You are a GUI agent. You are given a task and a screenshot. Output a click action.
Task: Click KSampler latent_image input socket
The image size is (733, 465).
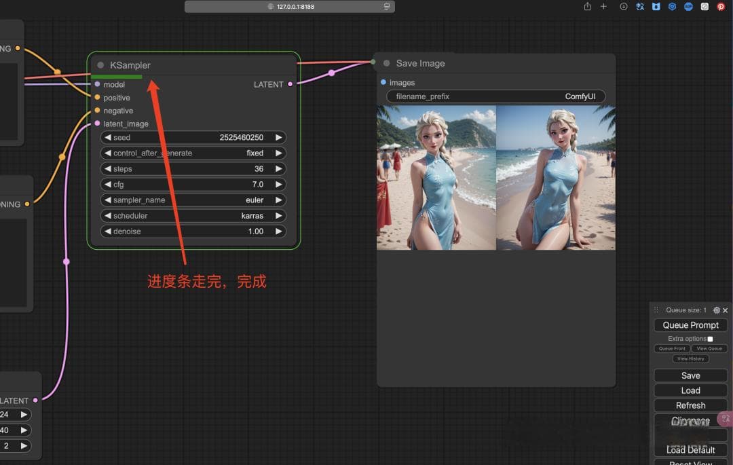coord(97,124)
